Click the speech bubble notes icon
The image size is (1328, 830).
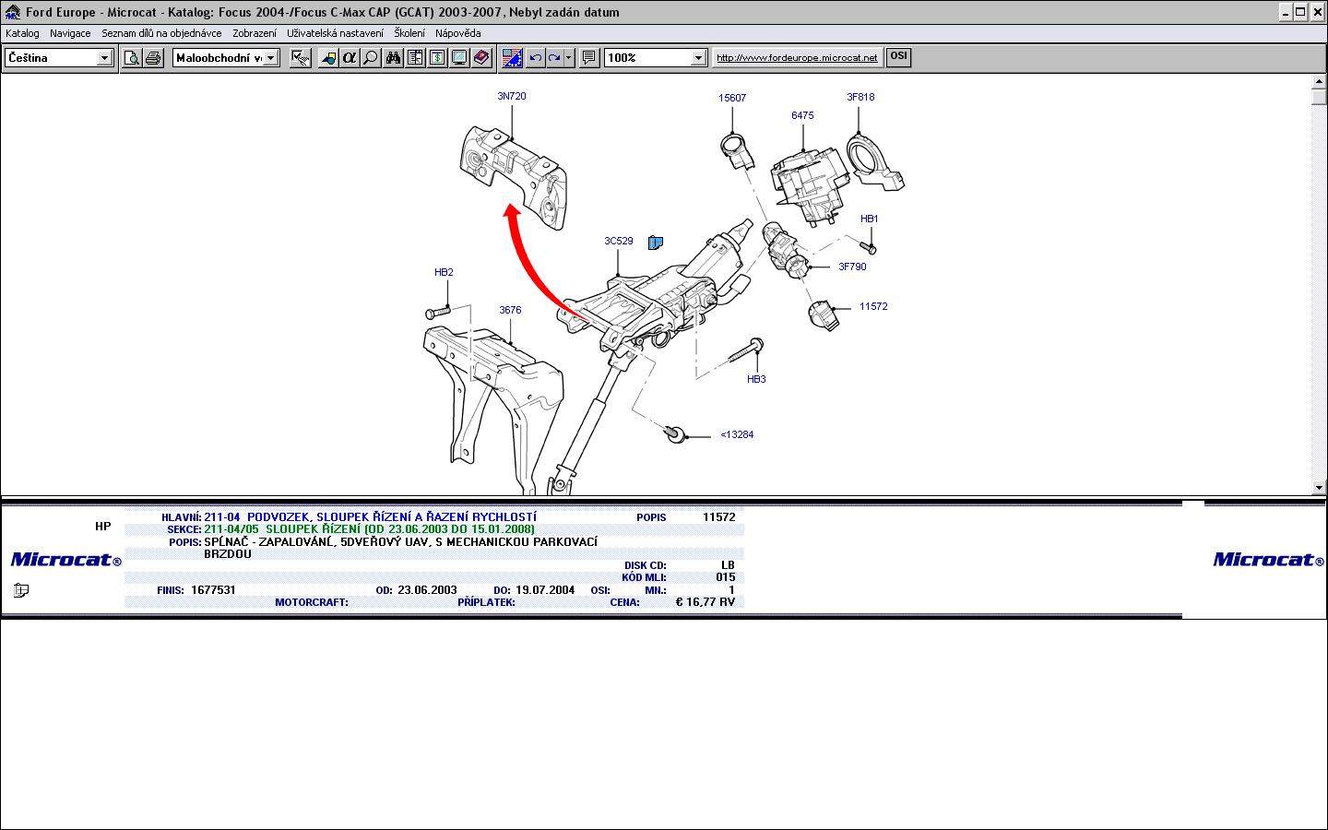(x=589, y=58)
